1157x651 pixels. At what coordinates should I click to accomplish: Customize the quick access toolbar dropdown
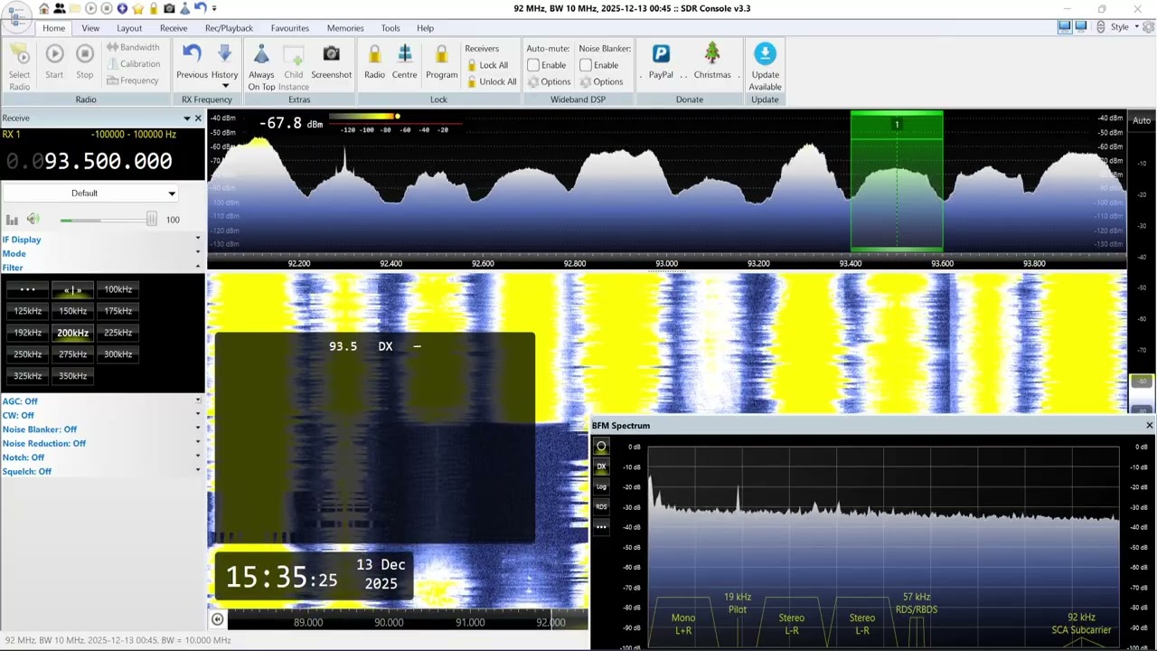[214, 8]
